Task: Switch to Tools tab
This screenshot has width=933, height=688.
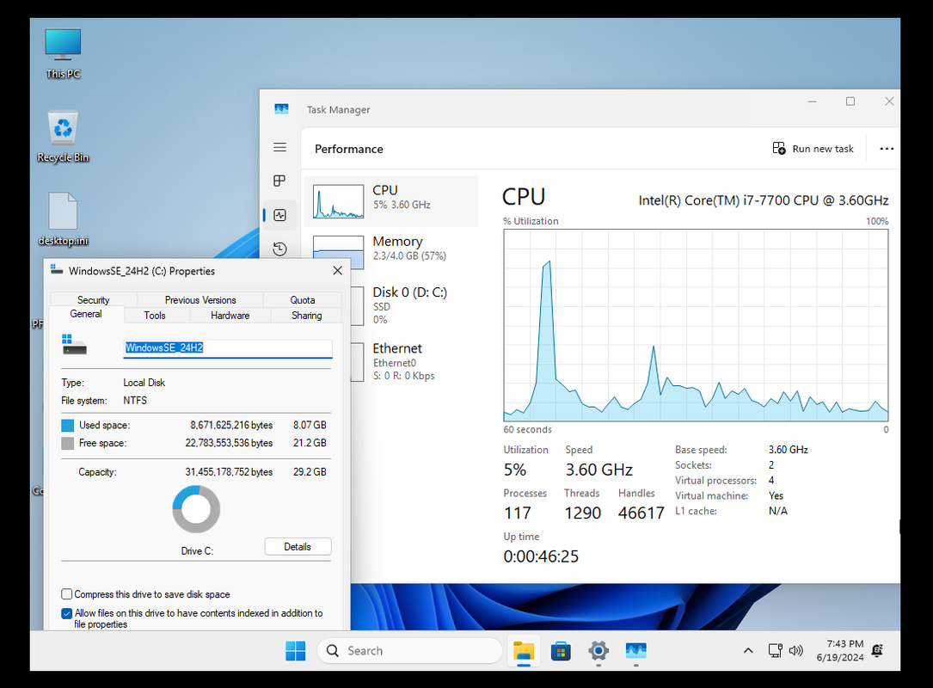Action: pyautogui.click(x=155, y=316)
